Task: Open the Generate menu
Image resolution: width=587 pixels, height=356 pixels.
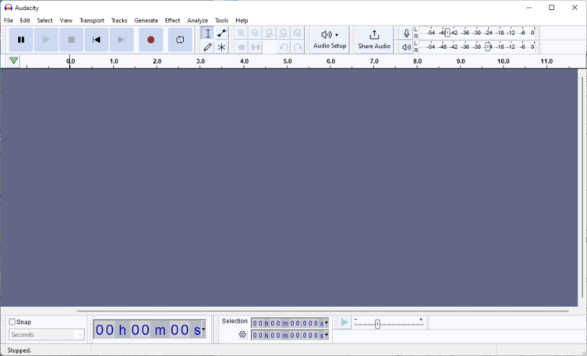Action: (146, 21)
